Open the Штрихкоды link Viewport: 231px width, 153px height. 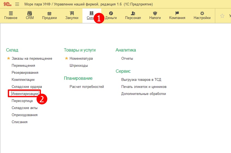79,65
